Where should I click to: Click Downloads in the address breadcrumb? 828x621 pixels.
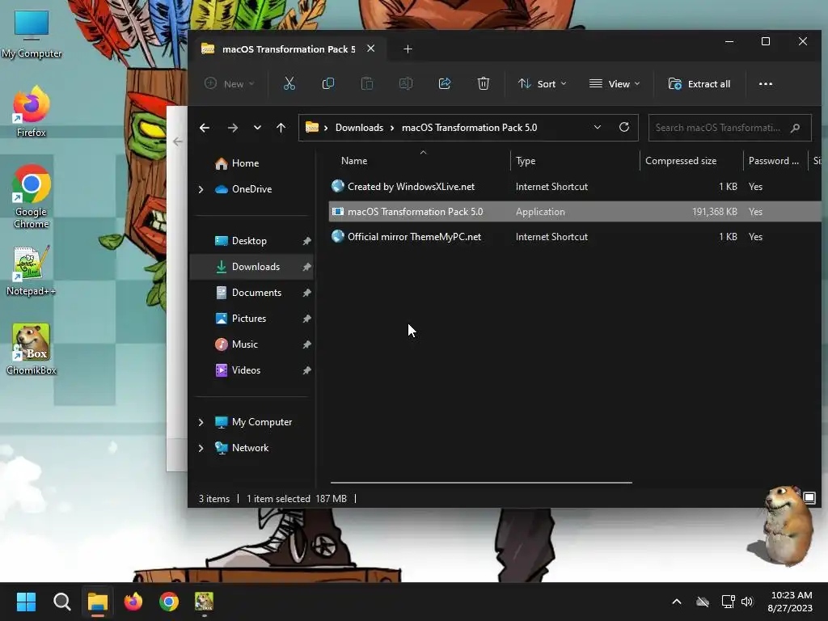coord(359,128)
